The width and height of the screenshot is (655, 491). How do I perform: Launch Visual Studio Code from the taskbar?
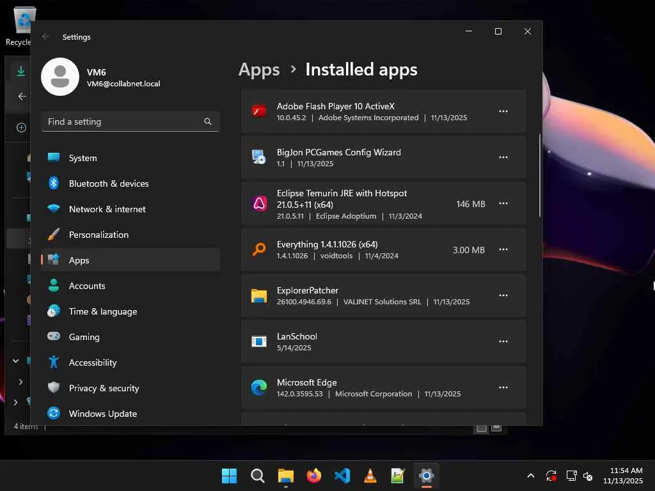pos(342,476)
